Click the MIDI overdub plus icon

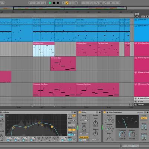point(64,3)
